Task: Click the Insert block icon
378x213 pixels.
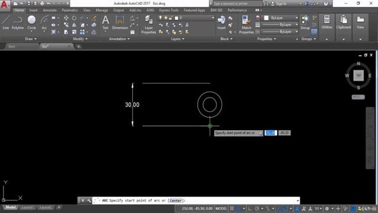Action: [x=221, y=22]
